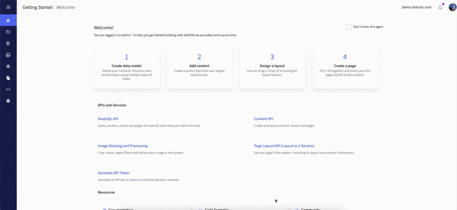Open Image Resizing and Processing link
Image resolution: width=457 pixels, height=210 pixels.
click(122, 146)
